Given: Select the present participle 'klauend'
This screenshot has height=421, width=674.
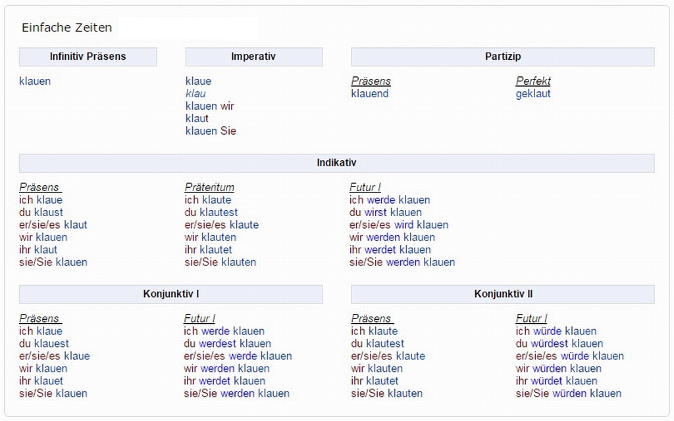Looking at the screenshot, I should point(370,94).
